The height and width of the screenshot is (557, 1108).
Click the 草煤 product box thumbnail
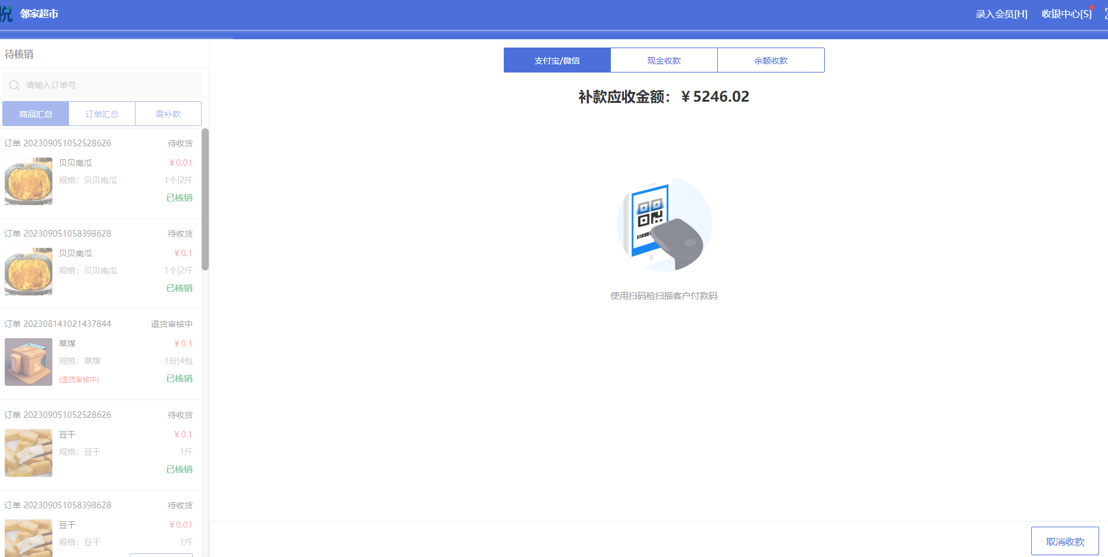[x=29, y=362]
